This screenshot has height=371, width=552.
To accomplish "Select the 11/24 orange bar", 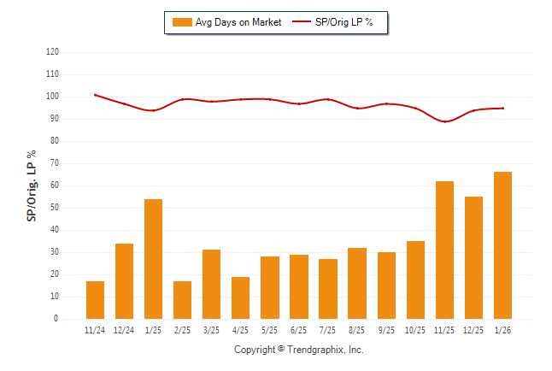I will tap(96, 300).
